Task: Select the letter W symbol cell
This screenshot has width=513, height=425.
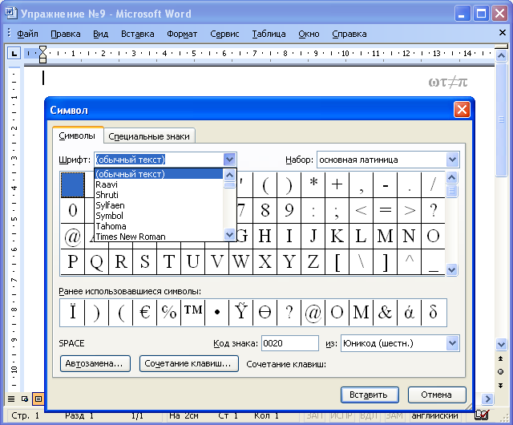Action: [x=240, y=261]
